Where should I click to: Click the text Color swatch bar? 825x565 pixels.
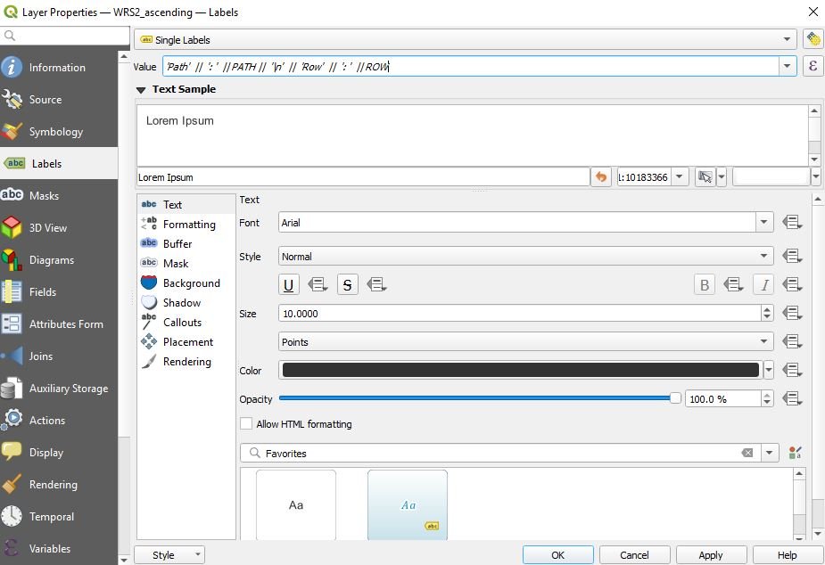(520, 371)
